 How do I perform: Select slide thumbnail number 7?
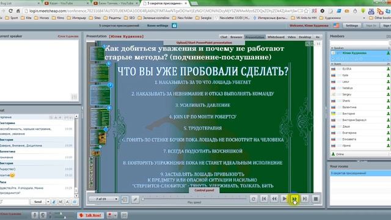100,95
